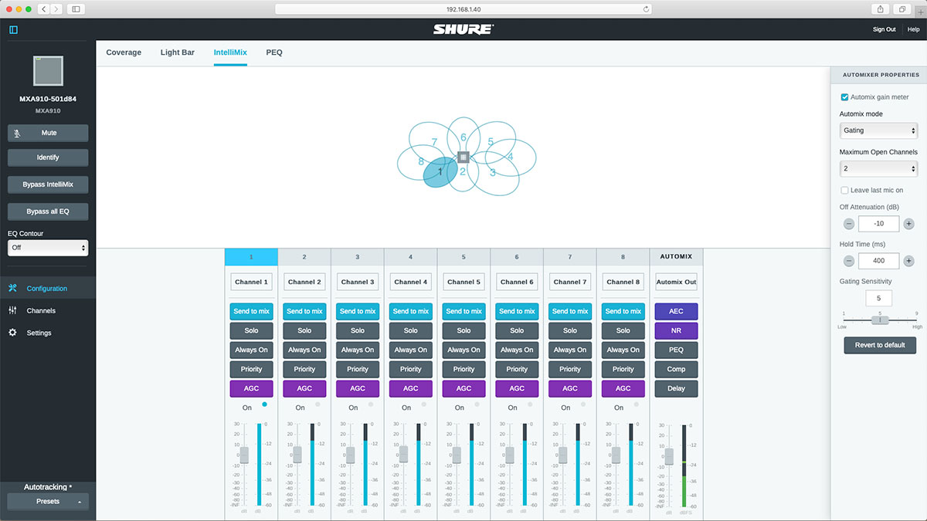This screenshot has width=927, height=521.
Task: Click Comp button on Automix channel
Action: pyautogui.click(x=676, y=369)
